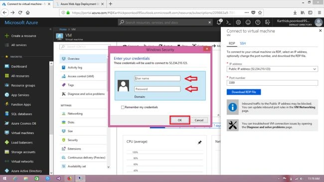Open browser page actions ellipsis

point(247,12)
